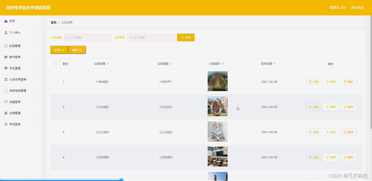Expand the 科目管理 chevron
The width and height of the screenshot is (372, 181).
point(37,45)
